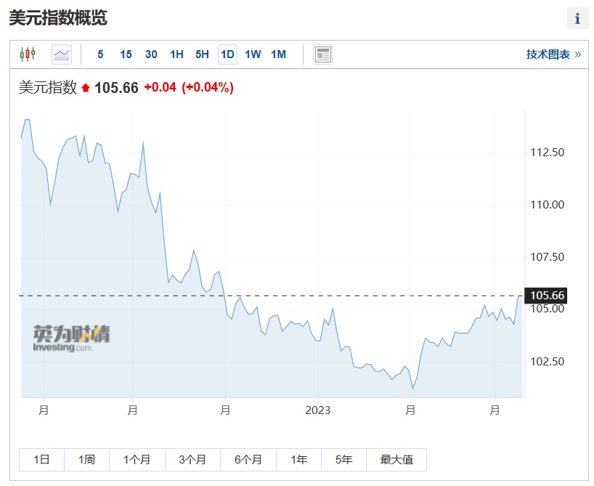Show the 3个月 time range

(192, 460)
